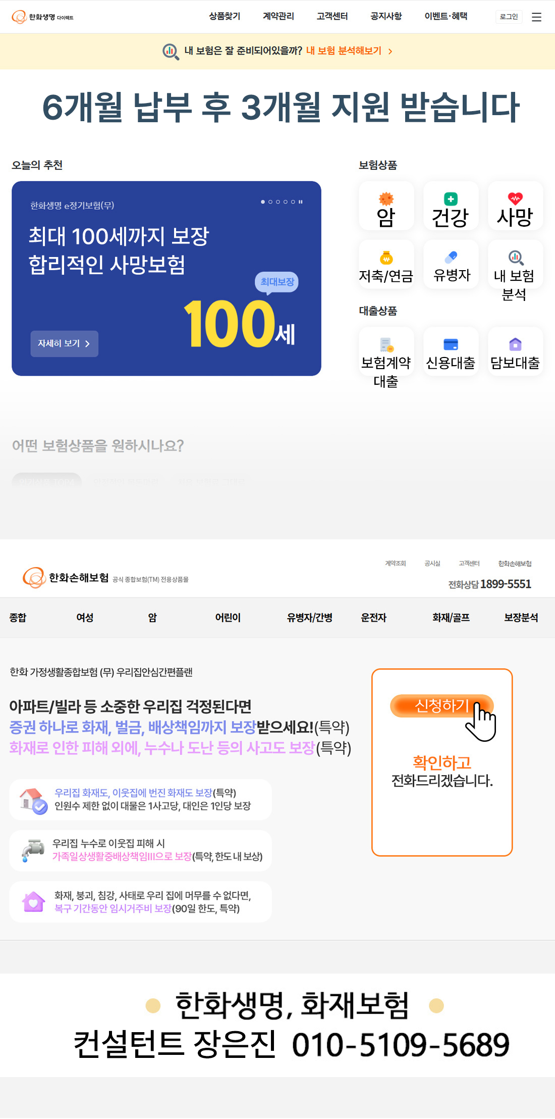Screen dimensions: 555x1119
Task: Open the 계약조회 link
Action: (x=396, y=563)
